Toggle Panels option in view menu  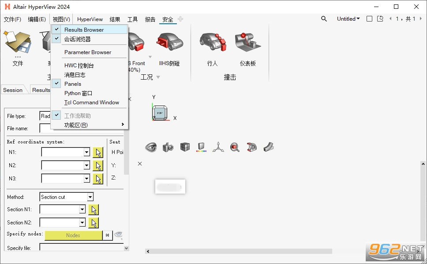[90, 84]
